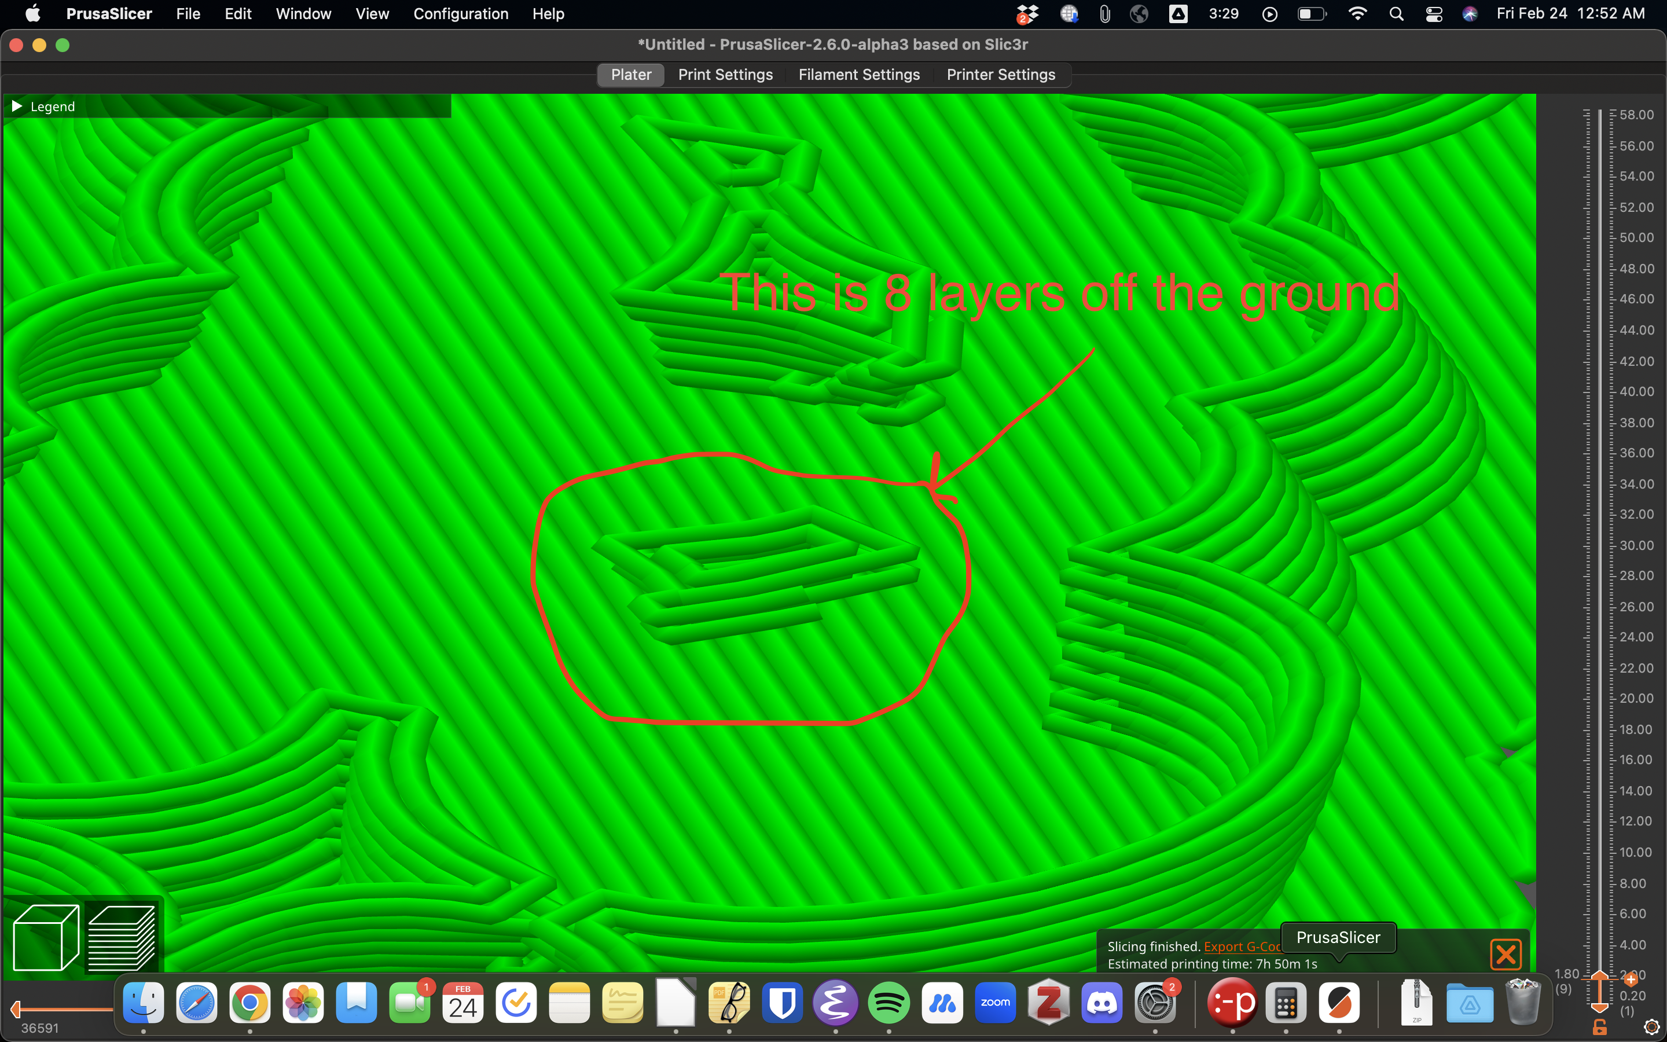Open the View menu
The width and height of the screenshot is (1667, 1042).
pyautogui.click(x=372, y=14)
